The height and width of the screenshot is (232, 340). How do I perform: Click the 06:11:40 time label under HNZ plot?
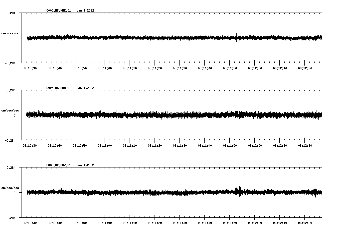205,223
